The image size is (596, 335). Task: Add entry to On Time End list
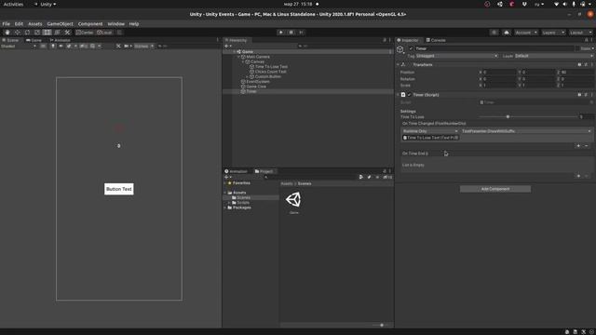point(578,176)
